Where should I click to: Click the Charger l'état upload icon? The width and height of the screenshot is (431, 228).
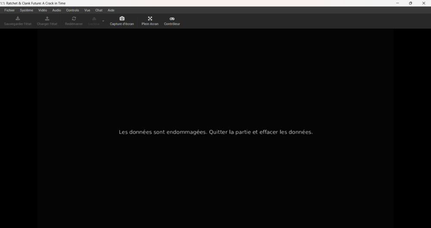tap(47, 19)
